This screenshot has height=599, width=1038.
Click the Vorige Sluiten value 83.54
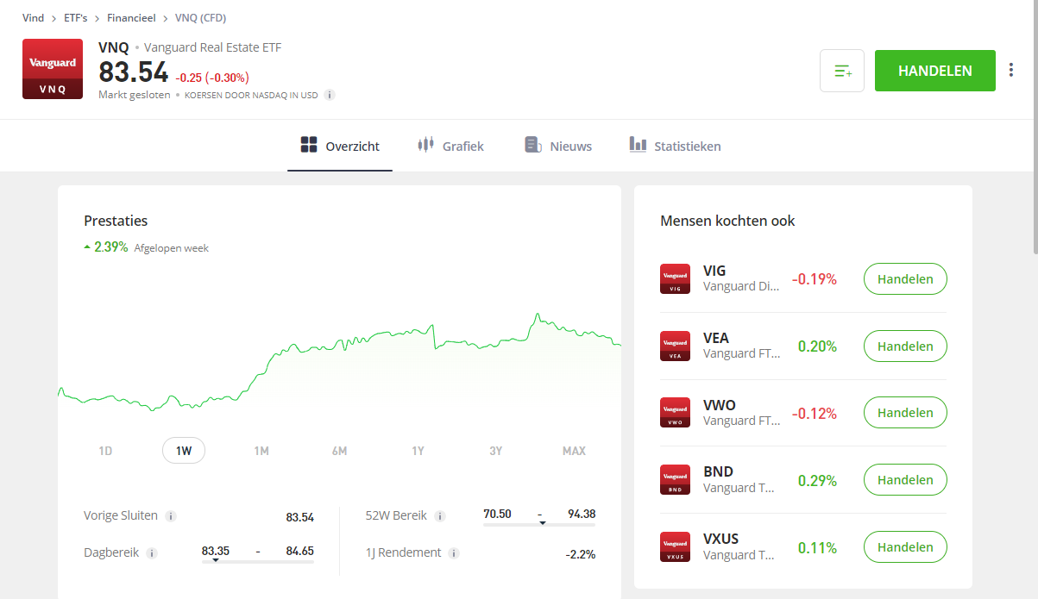click(x=300, y=518)
